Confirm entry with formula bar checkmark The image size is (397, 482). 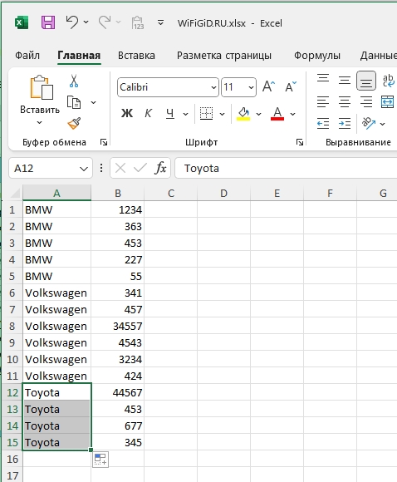tap(140, 168)
